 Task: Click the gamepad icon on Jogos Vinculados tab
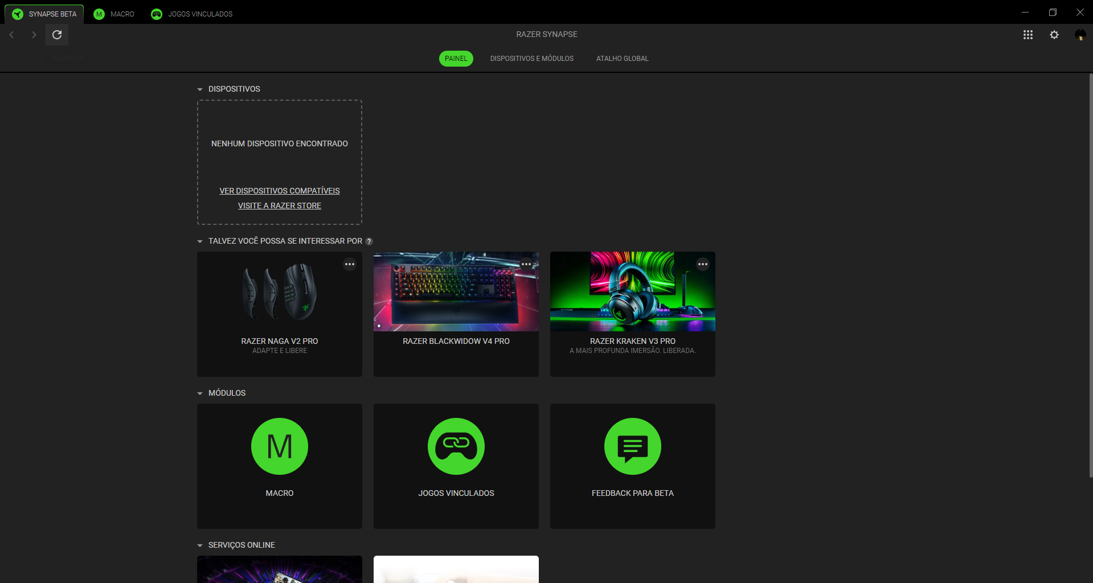point(157,14)
